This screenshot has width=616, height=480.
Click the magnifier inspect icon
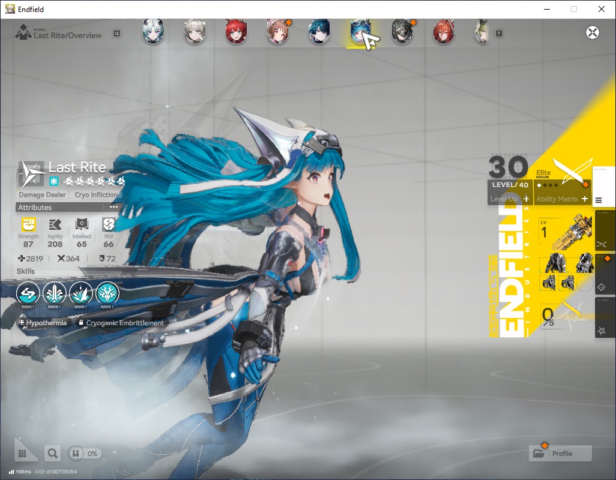(52, 454)
